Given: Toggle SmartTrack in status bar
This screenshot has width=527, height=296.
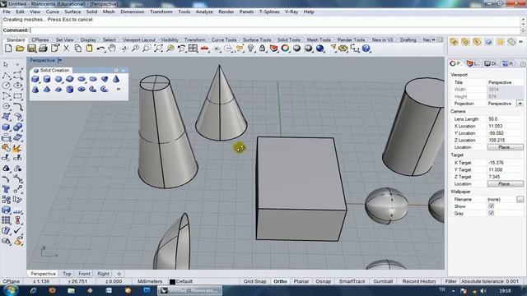Looking at the screenshot, I should pyautogui.click(x=352, y=281).
